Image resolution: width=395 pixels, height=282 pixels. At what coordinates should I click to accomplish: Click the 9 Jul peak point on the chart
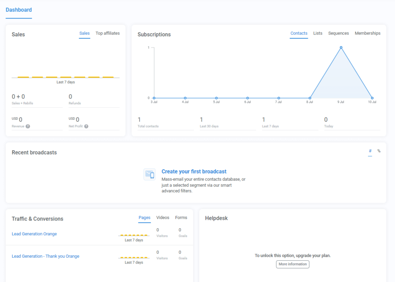click(341, 48)
